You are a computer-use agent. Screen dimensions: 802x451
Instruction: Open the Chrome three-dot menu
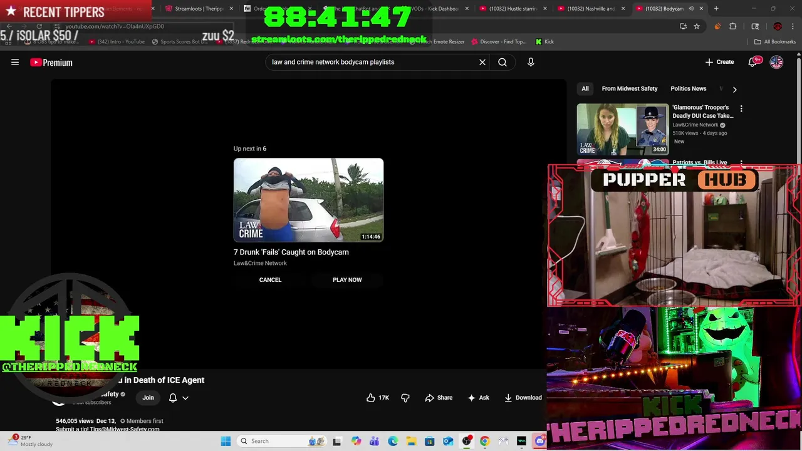coord(793,26)
